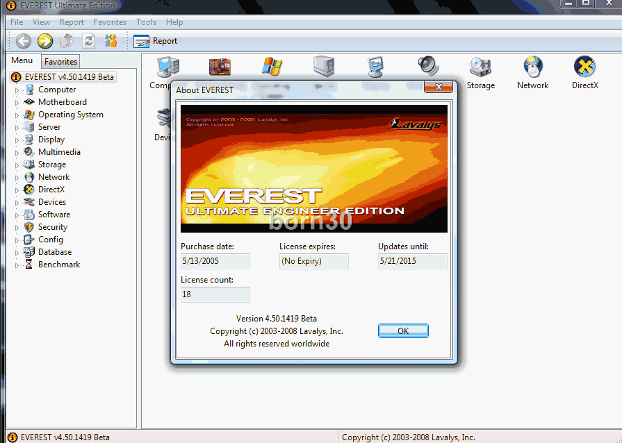Click the Purchase date field 5/13/2005
Screen dimensions: 622x443
click(215, 261)
